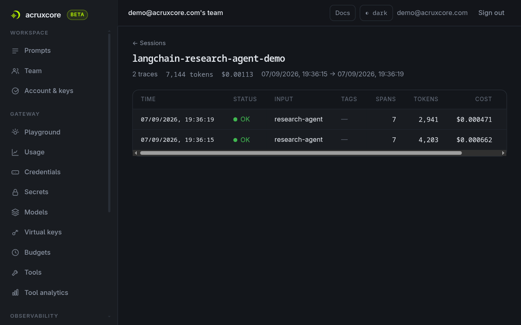521x325 pixels.
Task: Go to the Team section
Action: click(33, 71)
